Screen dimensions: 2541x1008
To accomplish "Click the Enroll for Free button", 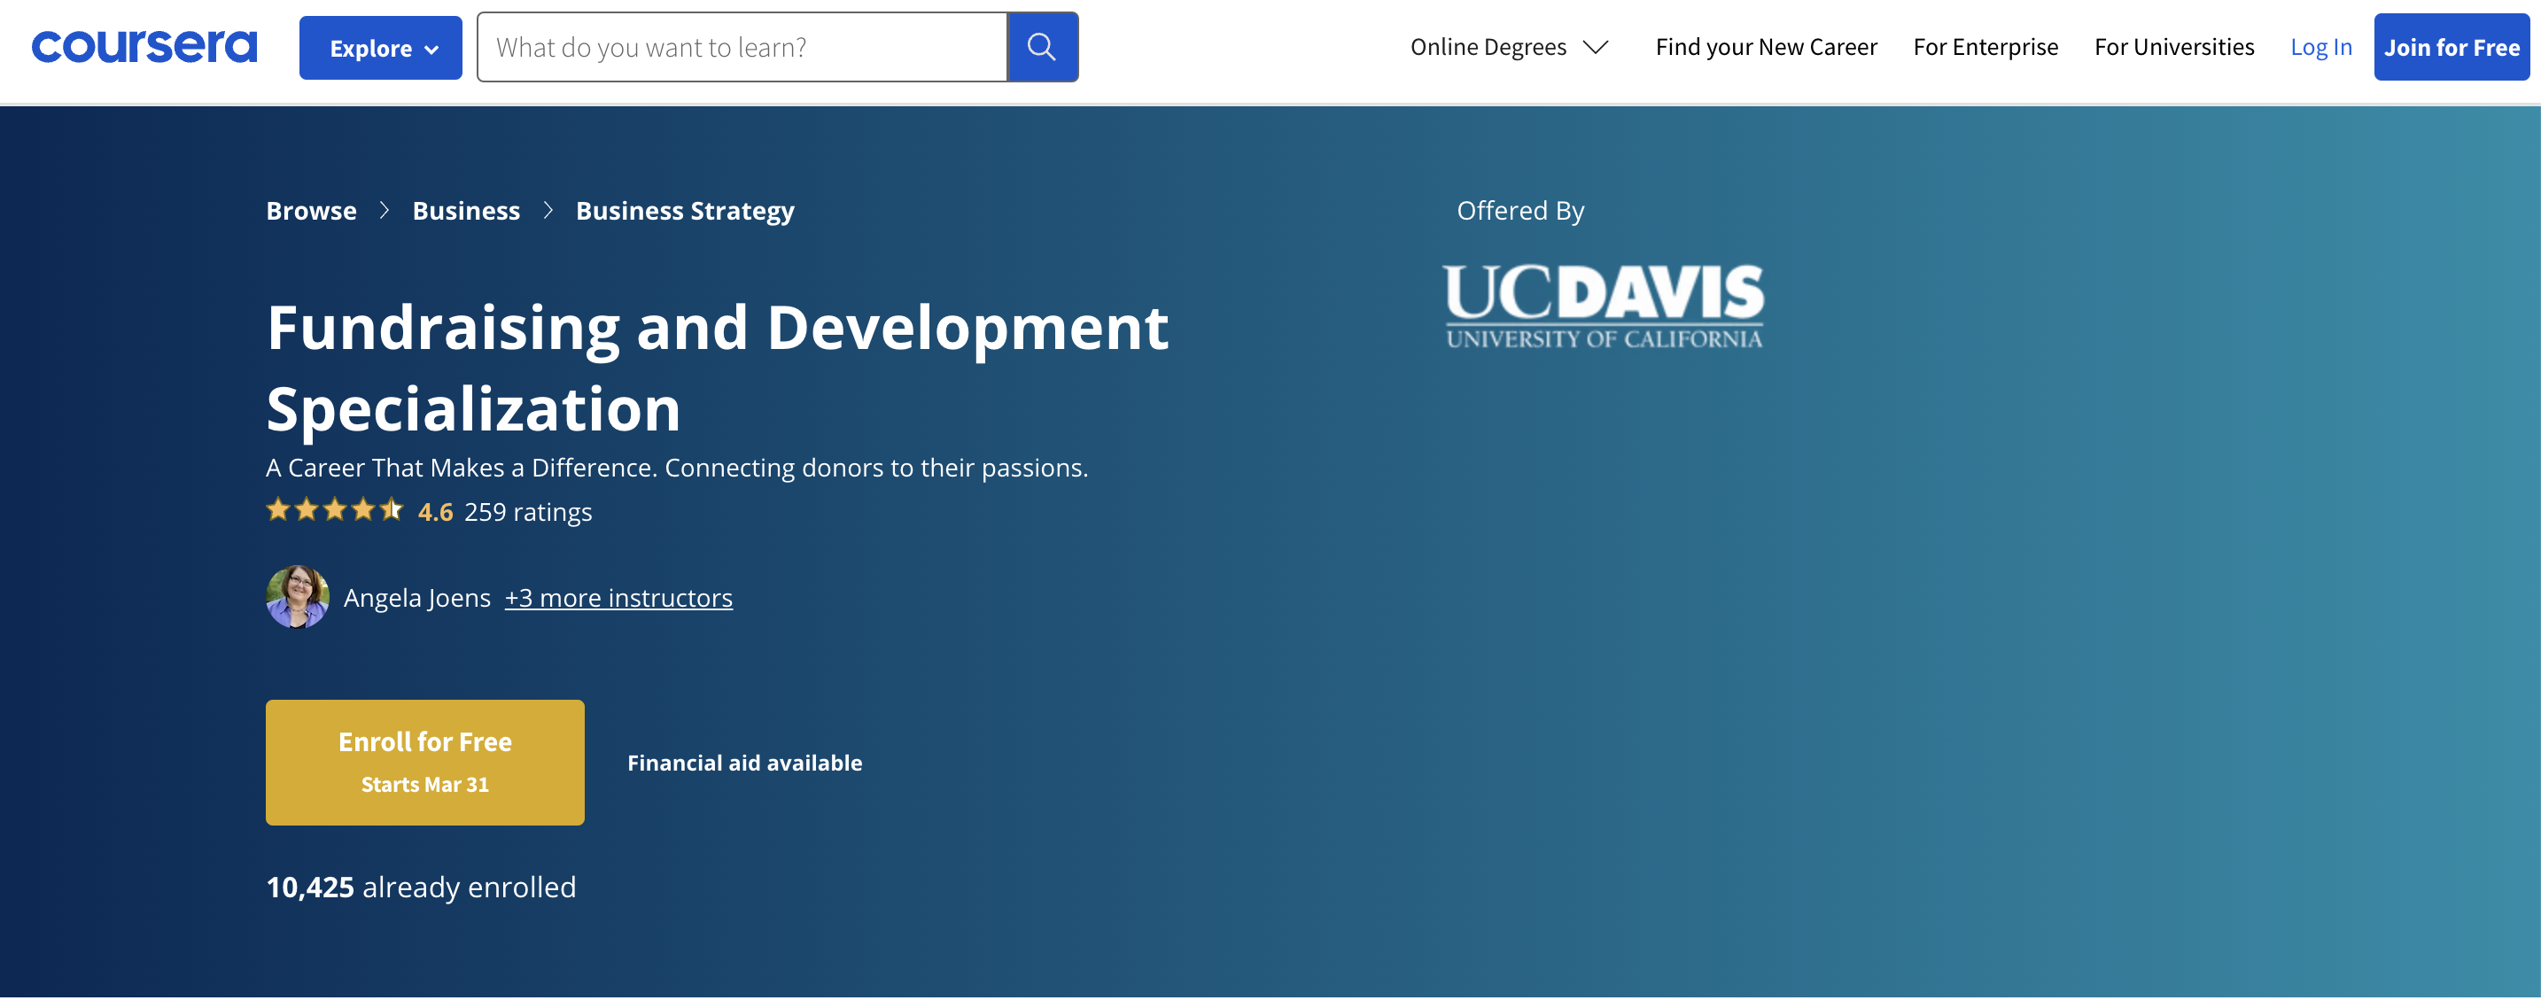I will 424,762.
